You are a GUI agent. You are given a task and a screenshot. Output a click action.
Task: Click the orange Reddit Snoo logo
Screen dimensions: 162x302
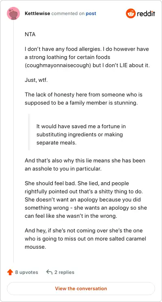[x=130, y=13]
